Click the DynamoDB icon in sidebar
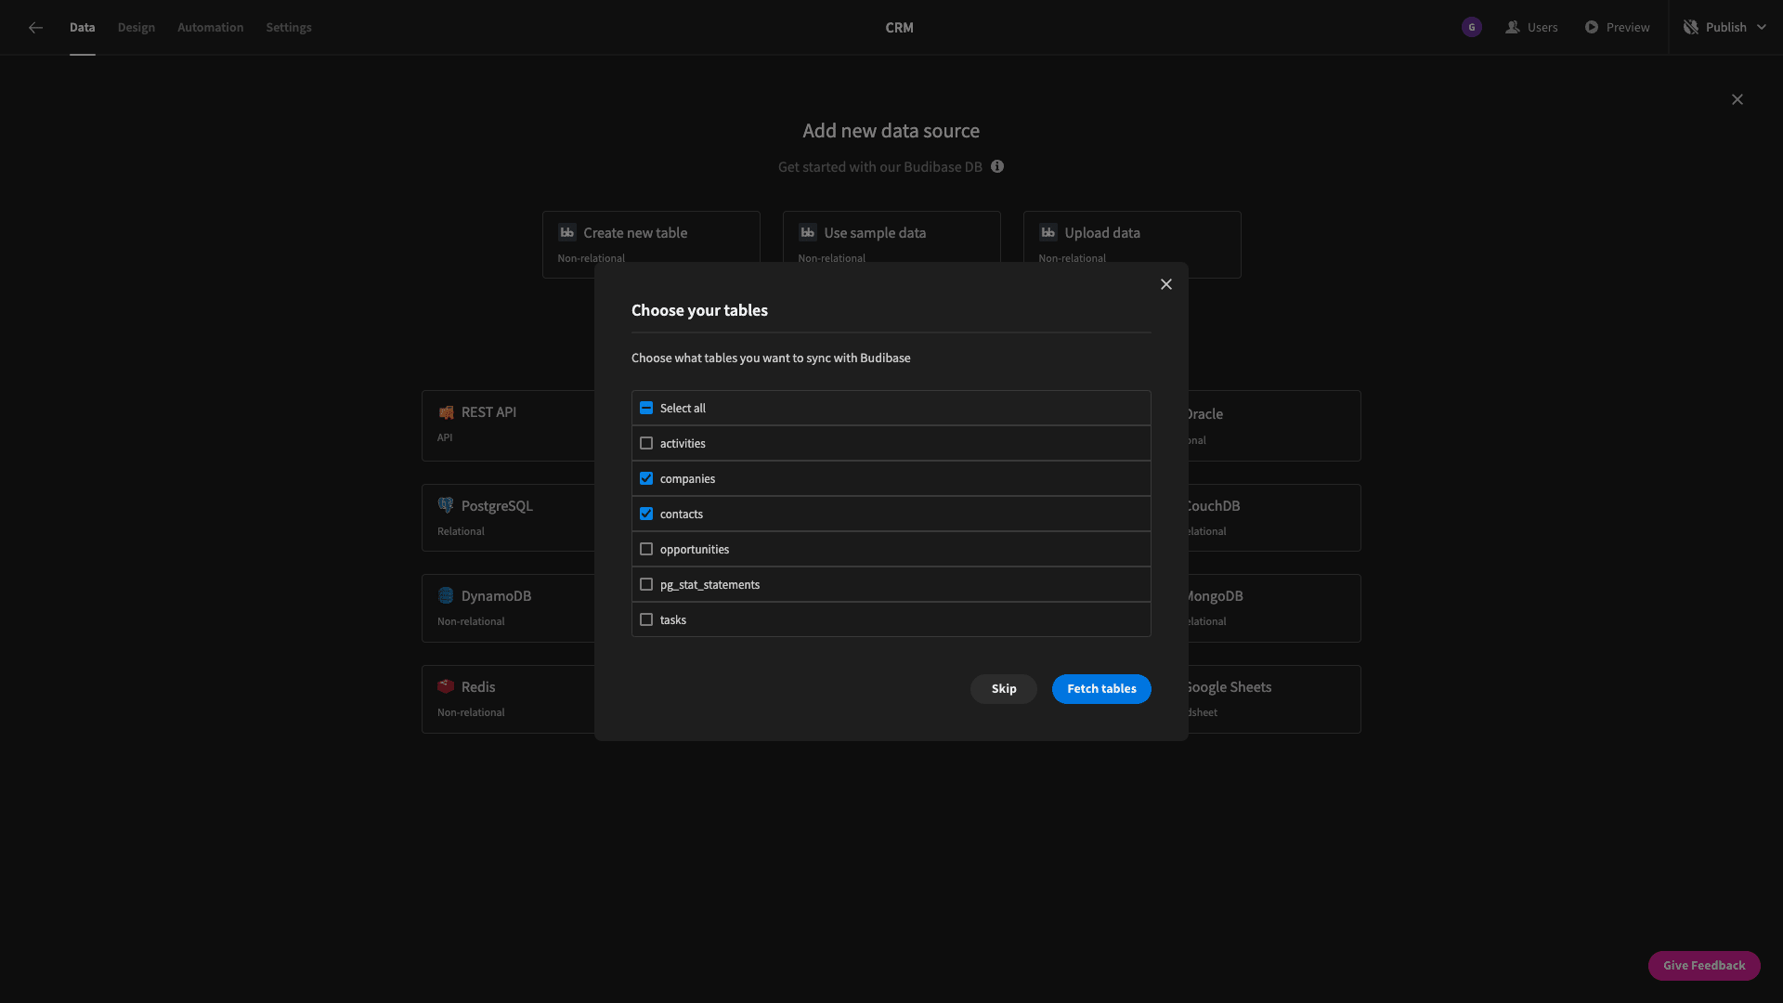1783x1003 pixels. click(445, 596)
